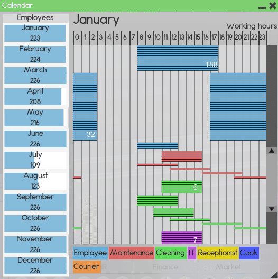The width and height of the screenshot is (278, 279).
Task: Close the Calendar window
Action: click(273, 6)
